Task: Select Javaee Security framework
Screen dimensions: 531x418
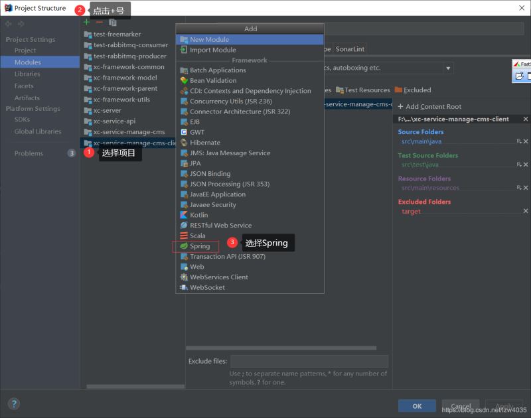Action: click(250, 205)
